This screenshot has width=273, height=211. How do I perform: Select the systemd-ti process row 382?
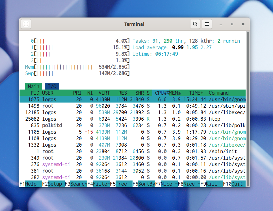pyautogui.click(x=133, y=177)
